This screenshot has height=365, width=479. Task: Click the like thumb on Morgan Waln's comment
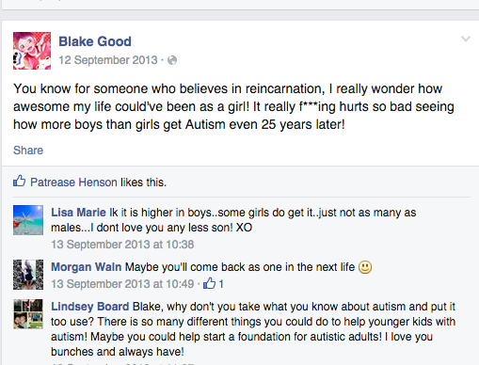(x=209, y=283)
